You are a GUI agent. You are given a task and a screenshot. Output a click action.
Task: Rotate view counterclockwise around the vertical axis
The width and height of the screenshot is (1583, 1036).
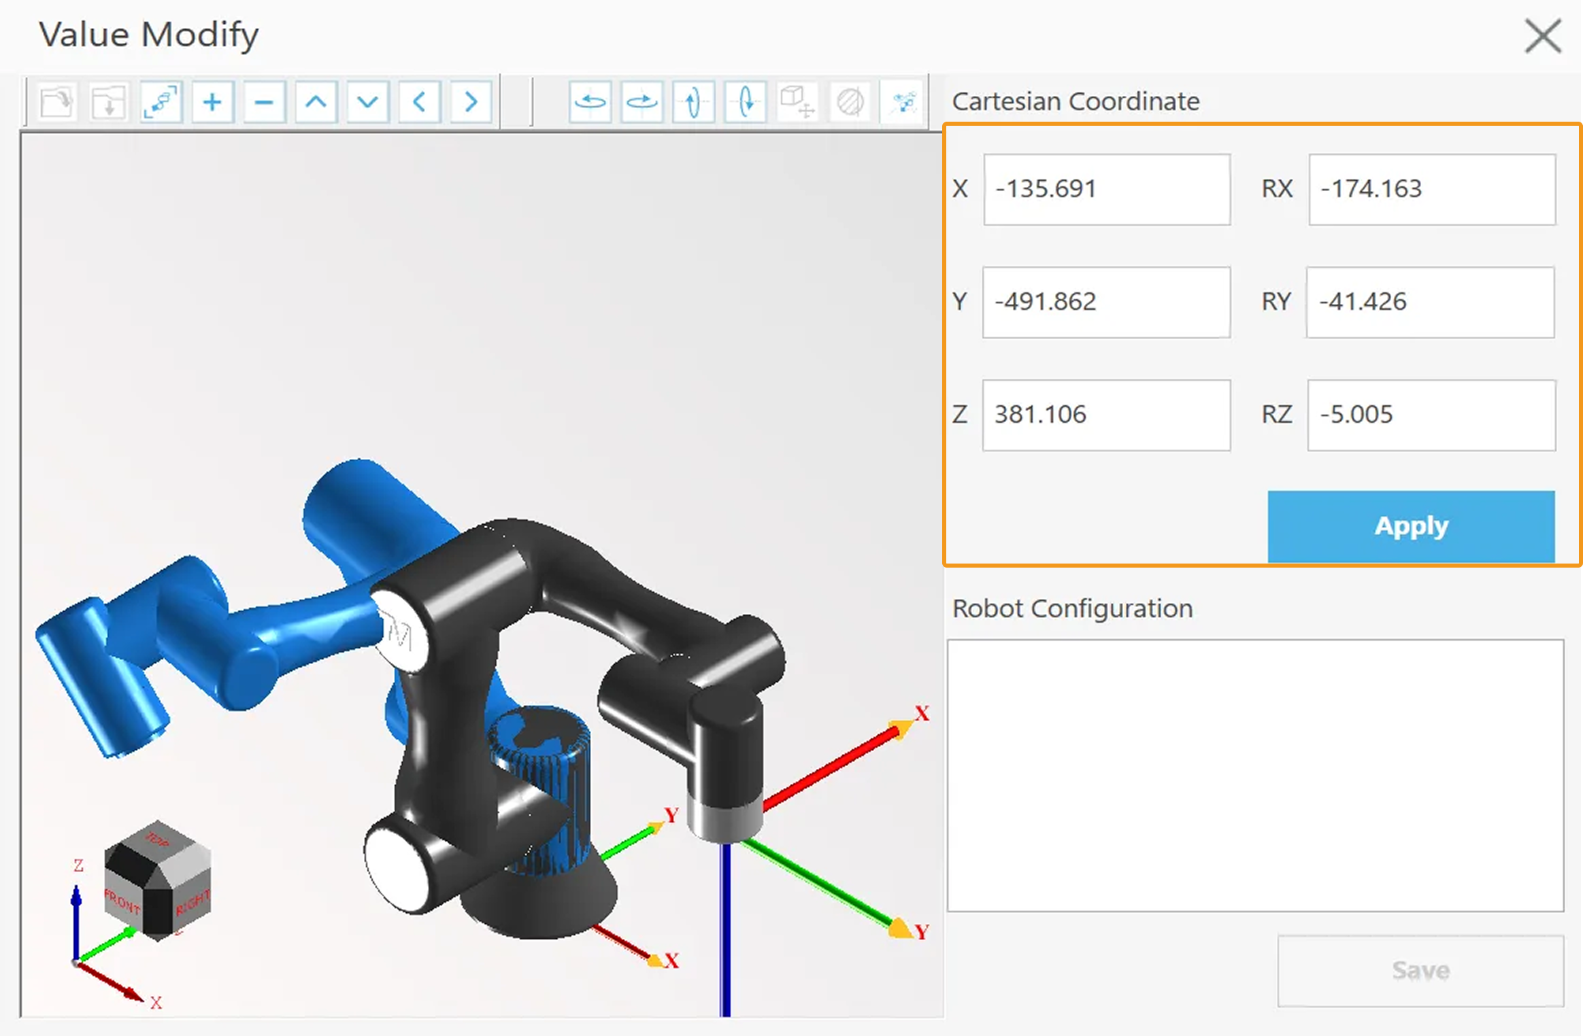590,103
